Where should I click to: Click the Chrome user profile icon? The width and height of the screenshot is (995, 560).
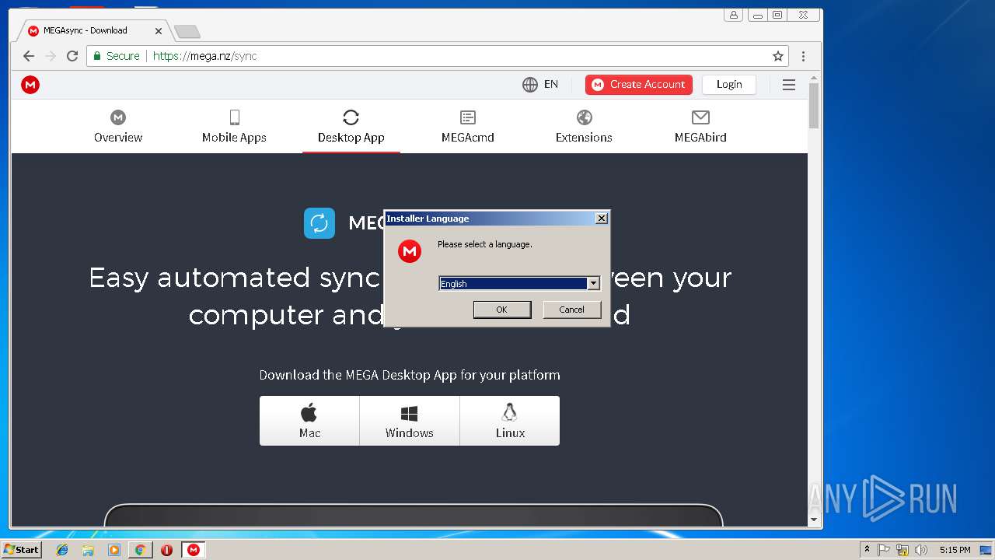734,15
